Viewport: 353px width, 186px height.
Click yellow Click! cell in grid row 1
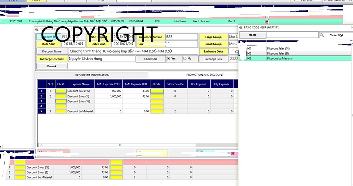tap(61, 91)
